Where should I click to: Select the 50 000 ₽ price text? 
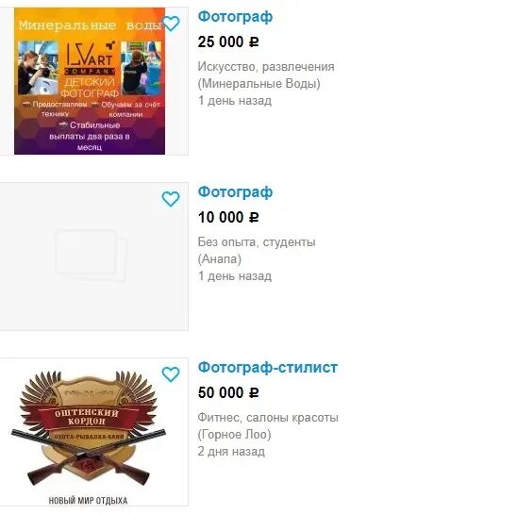click(228, 392)
